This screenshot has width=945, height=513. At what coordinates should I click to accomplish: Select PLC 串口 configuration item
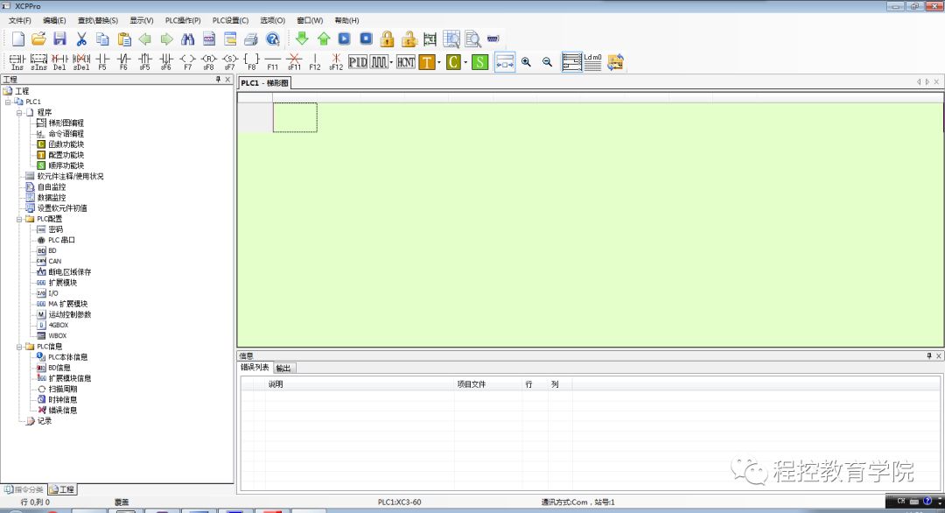click(61, 240)
